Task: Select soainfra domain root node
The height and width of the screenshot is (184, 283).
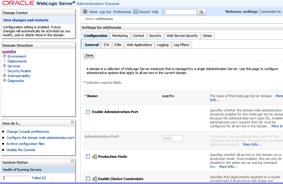Action: [x=9, y=51]
